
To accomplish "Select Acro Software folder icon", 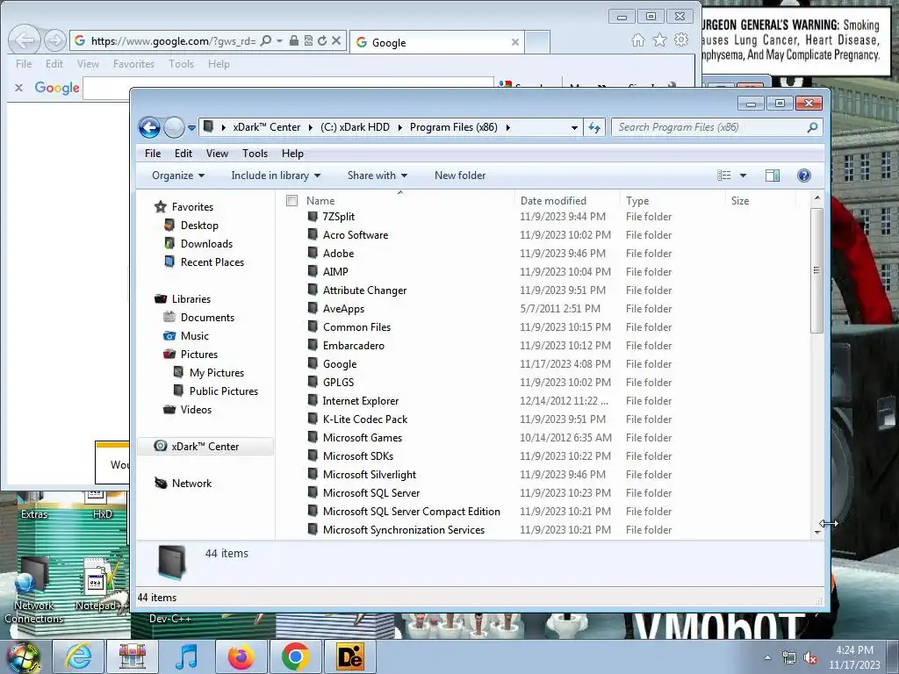I will point(313,234).
